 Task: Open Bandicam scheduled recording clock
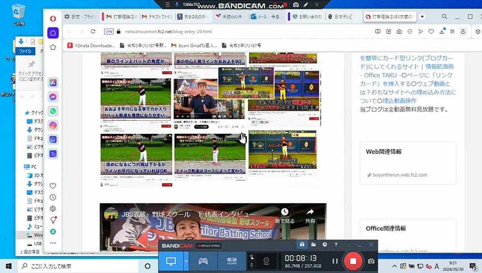[325, 245]
